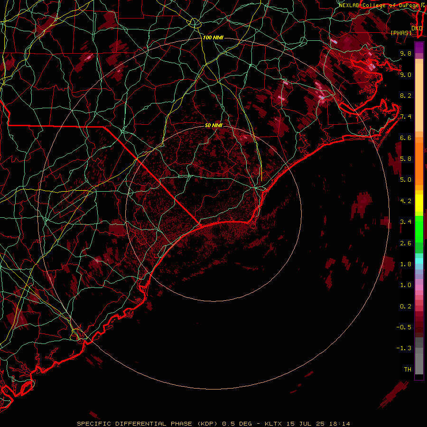Click the NEXLAB-College of DuPage label

(379, 5)
